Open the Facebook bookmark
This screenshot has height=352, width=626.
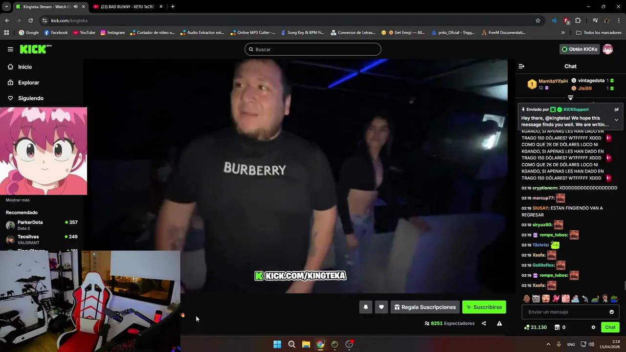pyautogui.click(x=56, y=33)
